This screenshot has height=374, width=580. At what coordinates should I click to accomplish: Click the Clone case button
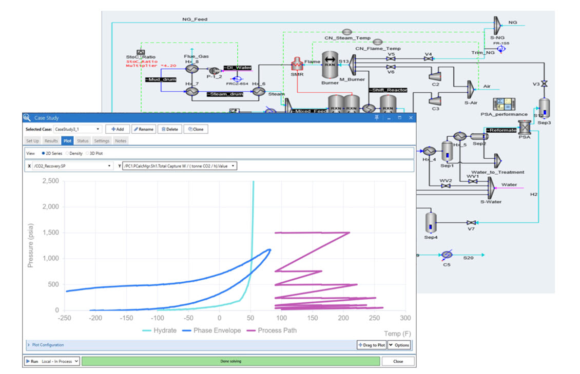point(195,129)
